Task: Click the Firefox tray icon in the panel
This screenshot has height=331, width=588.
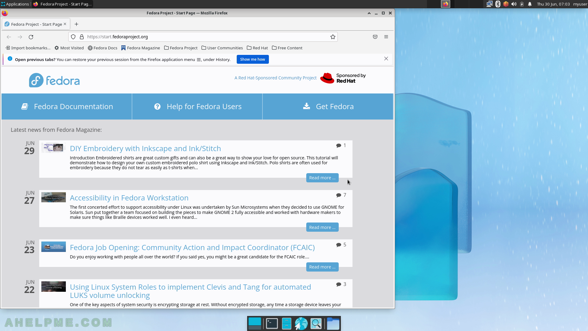Action: click(x=445, y=4)
